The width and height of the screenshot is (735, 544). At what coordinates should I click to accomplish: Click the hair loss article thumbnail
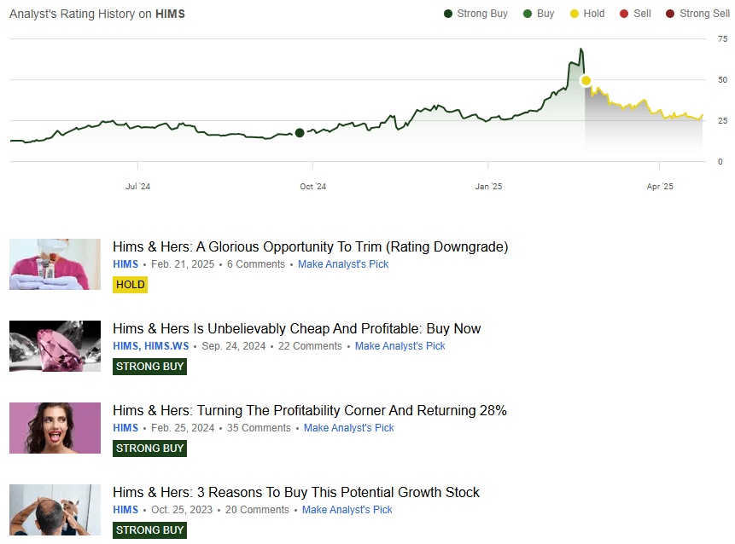tap(55, 509)
